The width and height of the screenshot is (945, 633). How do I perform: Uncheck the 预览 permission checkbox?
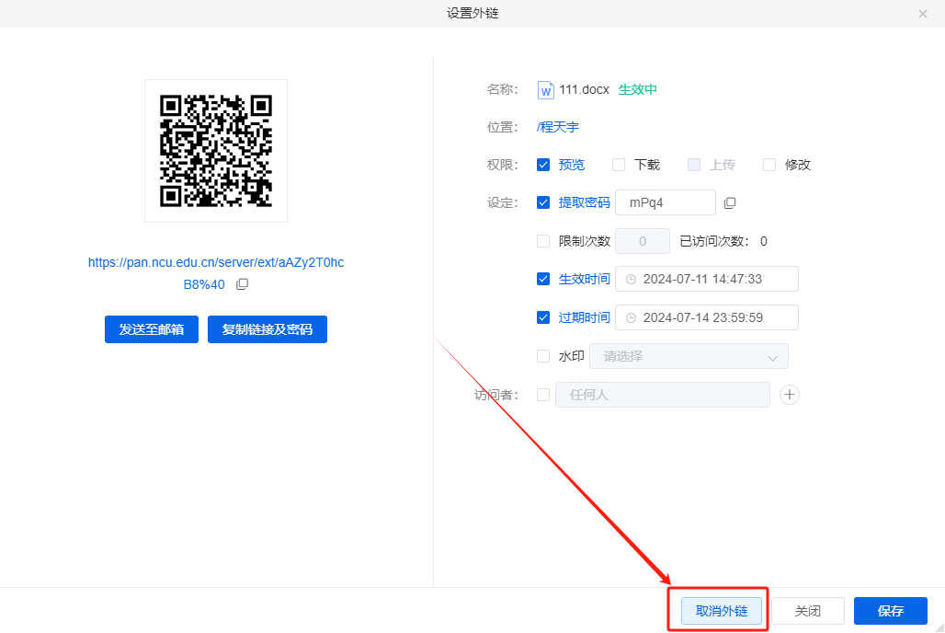tap(543, 165)
